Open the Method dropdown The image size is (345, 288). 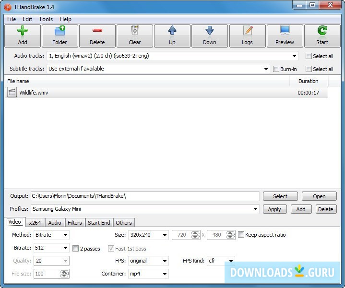[65, 235]
